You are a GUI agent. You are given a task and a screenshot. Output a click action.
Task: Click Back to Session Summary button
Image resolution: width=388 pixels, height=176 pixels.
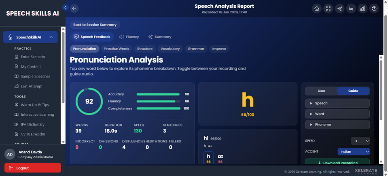[x=95, y=25]
